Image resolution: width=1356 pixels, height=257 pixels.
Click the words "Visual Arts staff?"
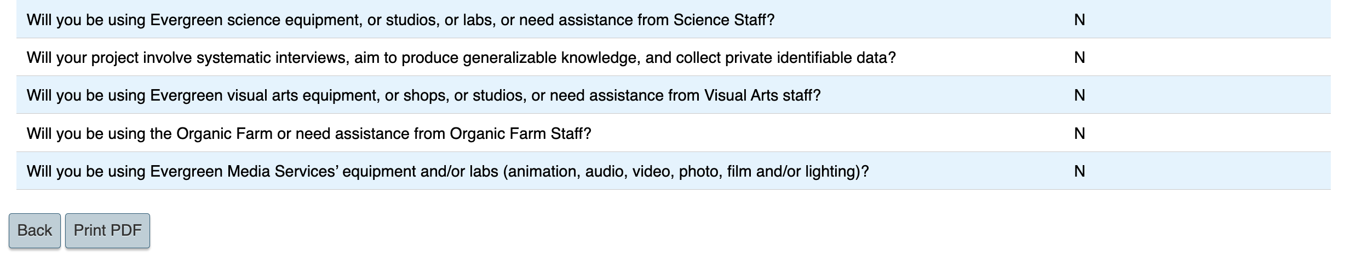point(762,96)
